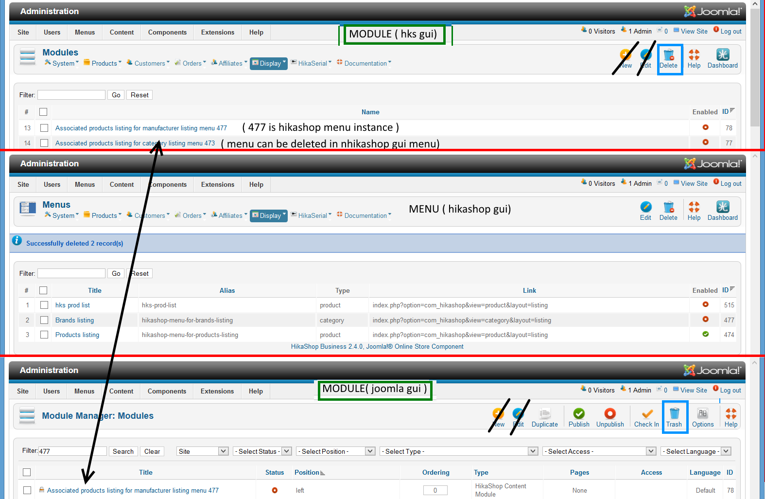The image size is (765, 499).
Task: Go to Dashboard from the Modules page toolbar
Action: 723,59
